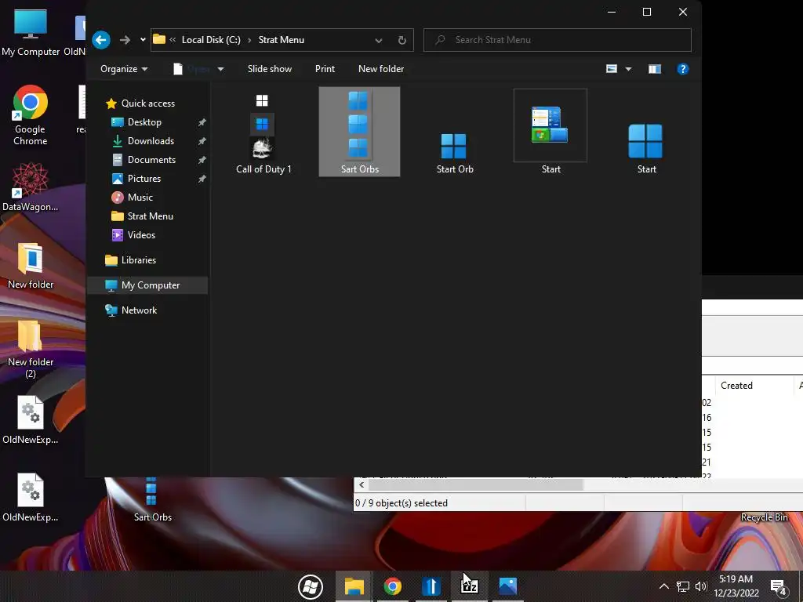This screenshot has width=803, height=602.
Task: Open Recycle Bin on desktop
Action: pos(764,517)
